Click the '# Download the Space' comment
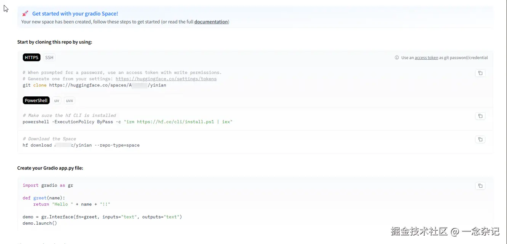507x244 pixels. click(x=50, y=139)
